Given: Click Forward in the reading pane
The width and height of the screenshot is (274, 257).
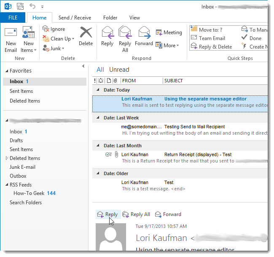Looking at the screenshot, I should tap(168, 214).
